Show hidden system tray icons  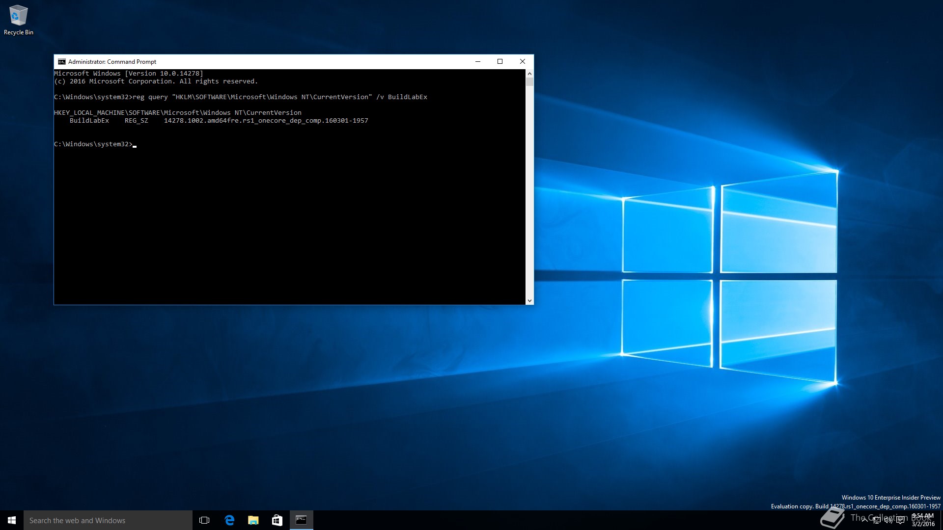[864, 520]
